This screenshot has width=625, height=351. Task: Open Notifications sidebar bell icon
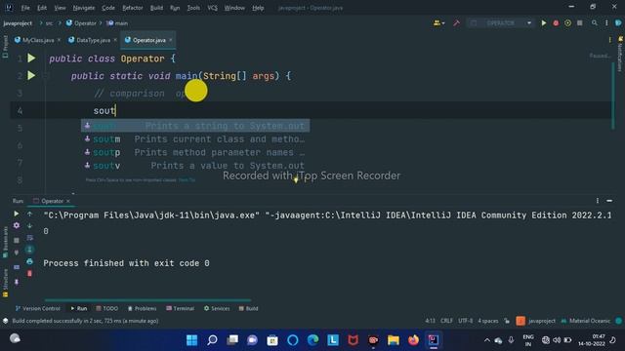[x=621, y=39]
